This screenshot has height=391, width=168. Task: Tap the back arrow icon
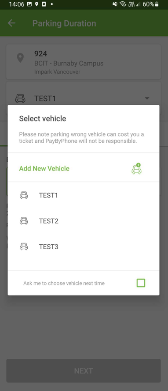click(x=12, y=23)
